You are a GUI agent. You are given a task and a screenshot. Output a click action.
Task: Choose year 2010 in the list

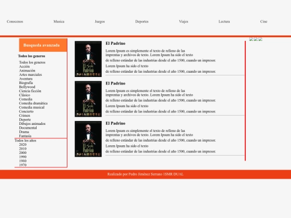click(x=23, y=149)
